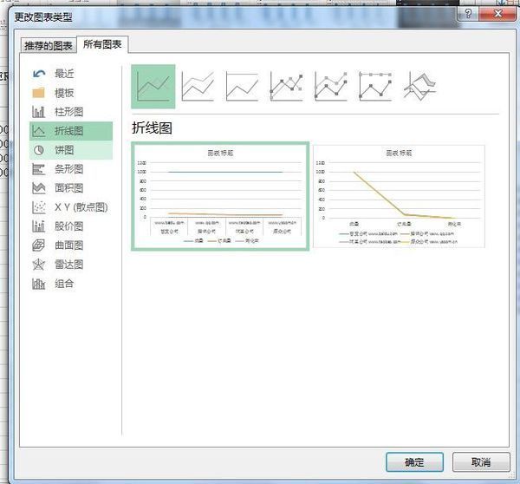
Task: Switch to the 所有图表 tab
Action: click(x=102, y=44)
